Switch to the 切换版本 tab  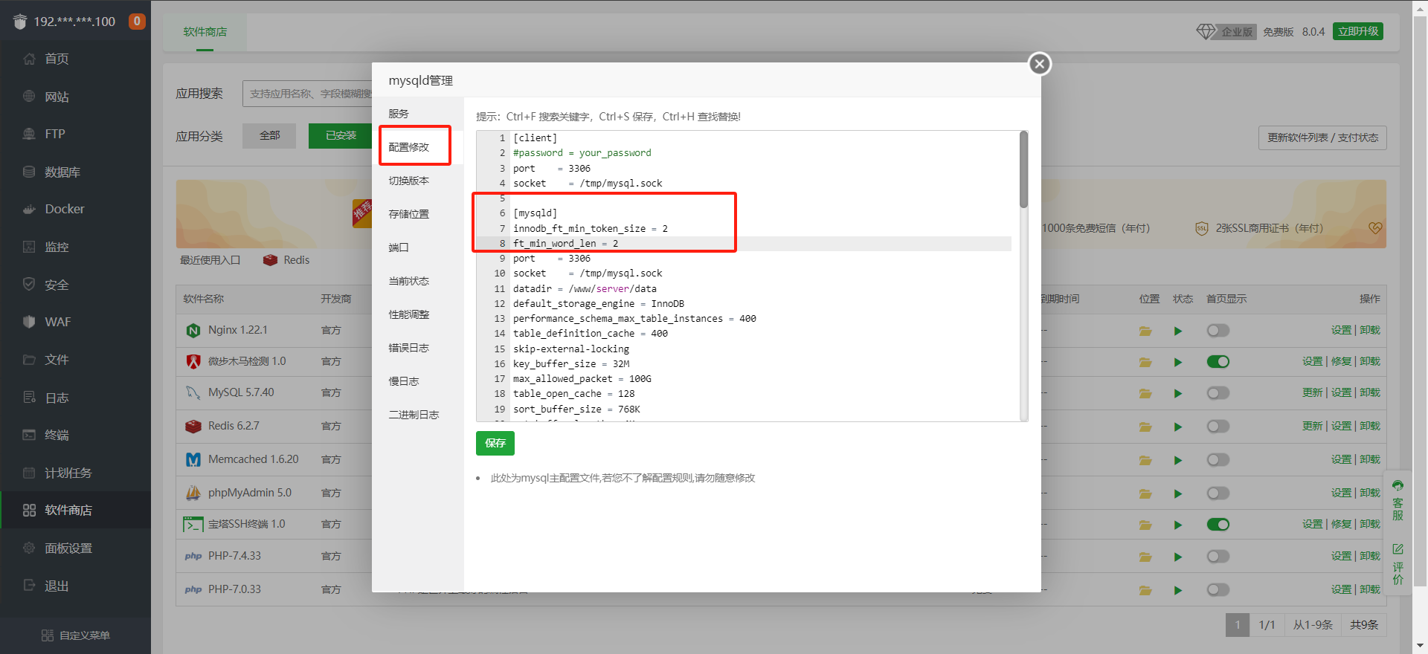point(409,181)
